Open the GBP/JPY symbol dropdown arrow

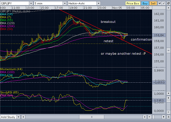31,3
